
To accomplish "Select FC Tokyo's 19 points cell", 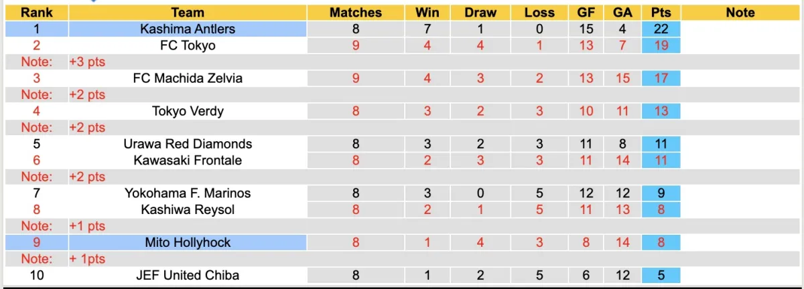I will tap(661, 45).
